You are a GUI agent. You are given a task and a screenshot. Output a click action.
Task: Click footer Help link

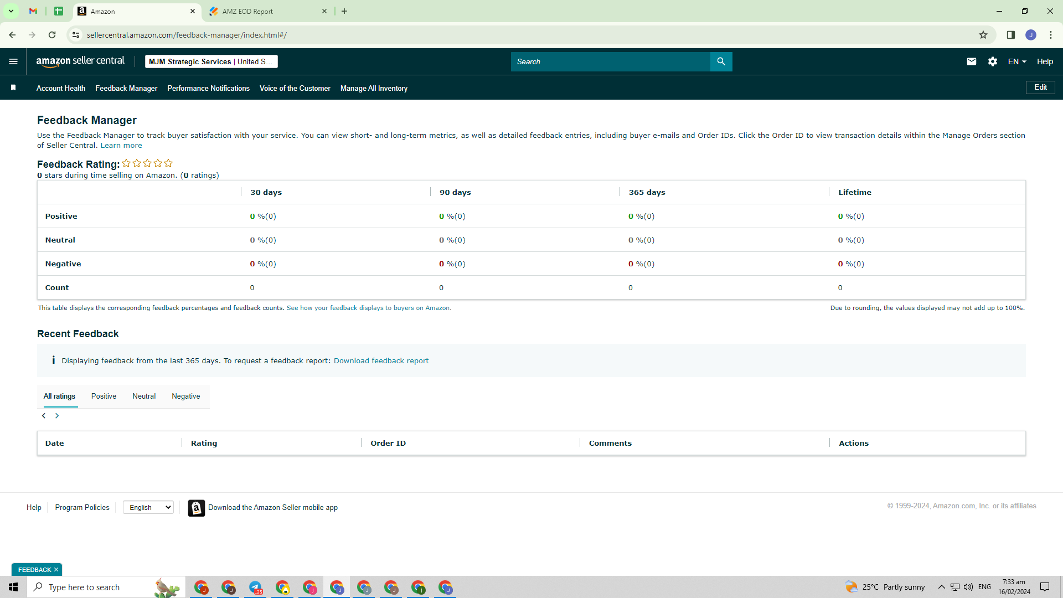(x=34, y=508)
